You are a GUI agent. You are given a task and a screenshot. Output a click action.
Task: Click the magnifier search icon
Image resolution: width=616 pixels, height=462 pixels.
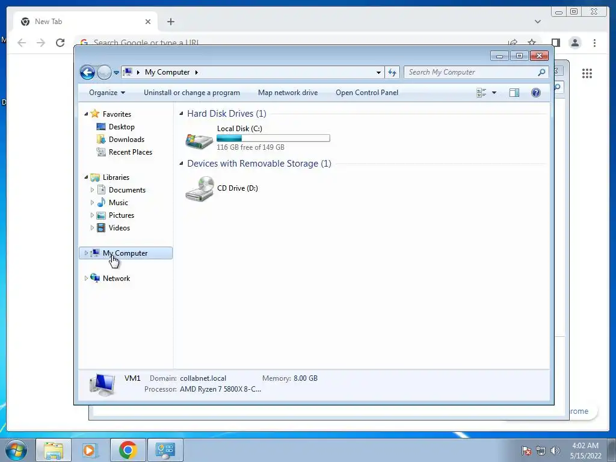(541, 72)
